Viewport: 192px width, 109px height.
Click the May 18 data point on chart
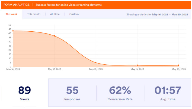pos(96,63)
